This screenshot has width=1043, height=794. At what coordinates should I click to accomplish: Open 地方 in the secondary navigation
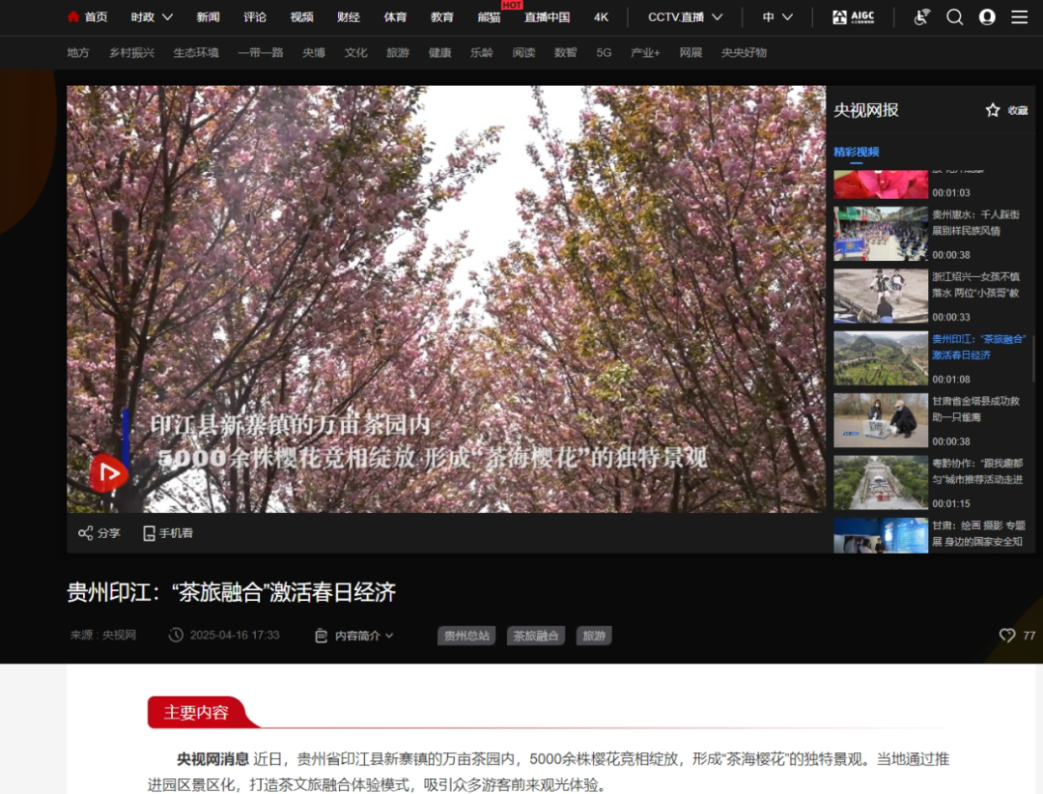(x=78, y=52)
